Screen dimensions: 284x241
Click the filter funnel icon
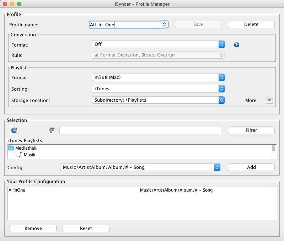tap(52, 130)
